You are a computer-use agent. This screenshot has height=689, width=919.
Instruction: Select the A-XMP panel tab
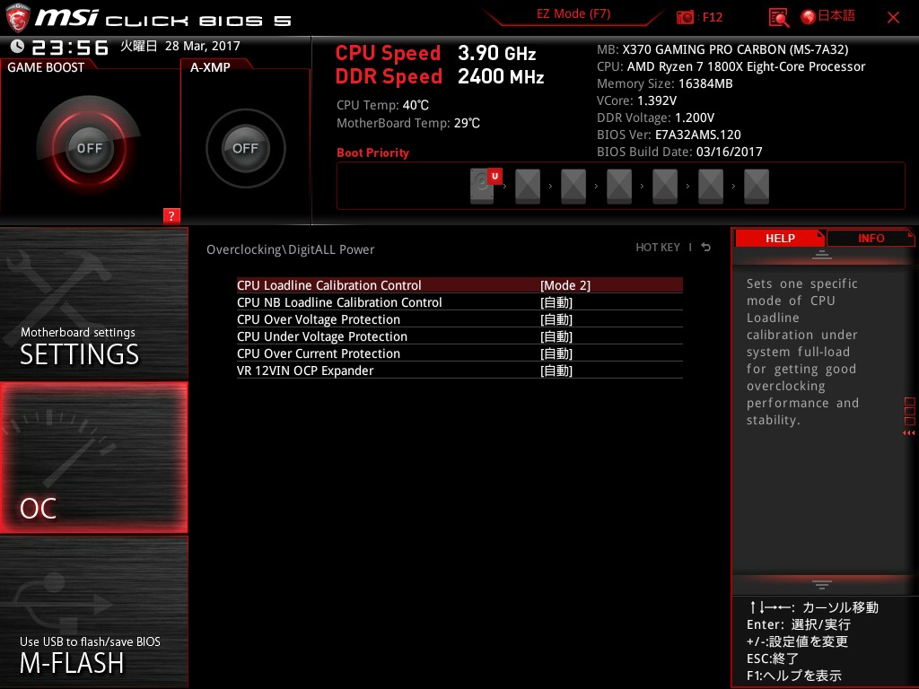click(210, 67)
